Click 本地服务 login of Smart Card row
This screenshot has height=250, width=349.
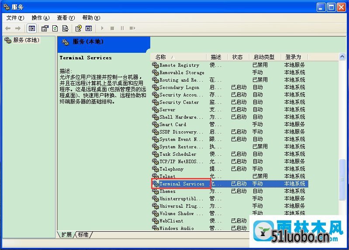(x=294, y=124)
